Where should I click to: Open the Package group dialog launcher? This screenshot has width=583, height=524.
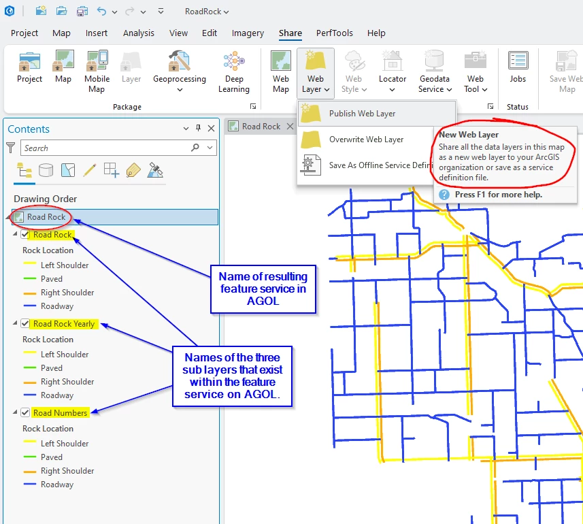tap(253, 107)
